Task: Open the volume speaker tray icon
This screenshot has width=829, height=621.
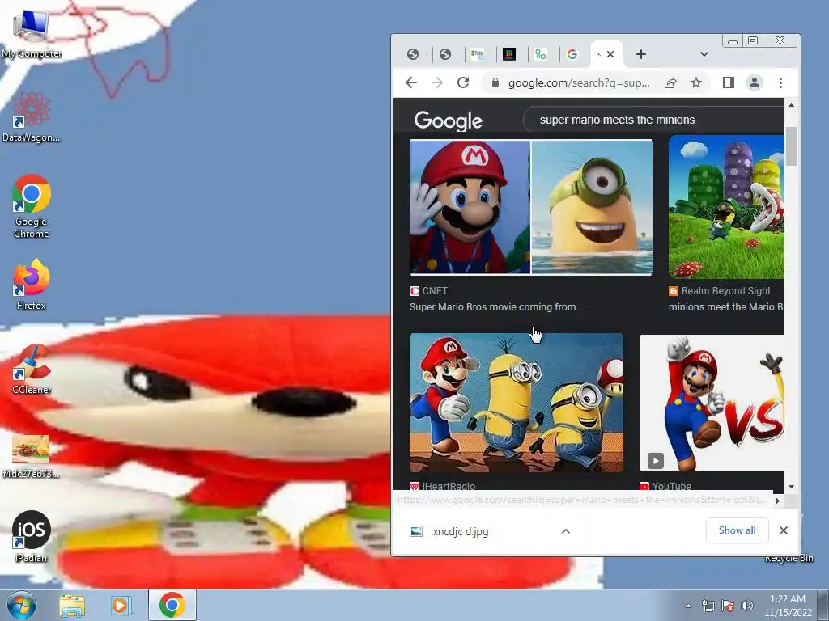Action: pyautogui.click(x=746, y=606)
